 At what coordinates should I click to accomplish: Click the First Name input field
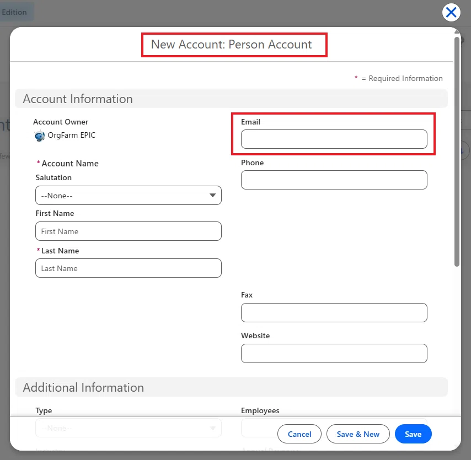(x=129, y=231)
